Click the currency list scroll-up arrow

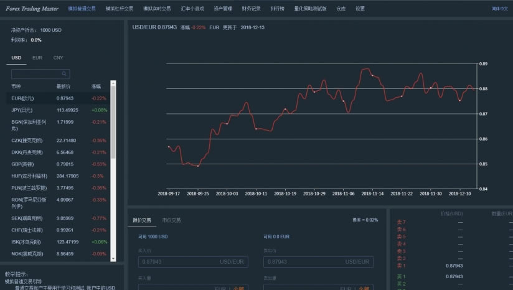pos(113,83)
